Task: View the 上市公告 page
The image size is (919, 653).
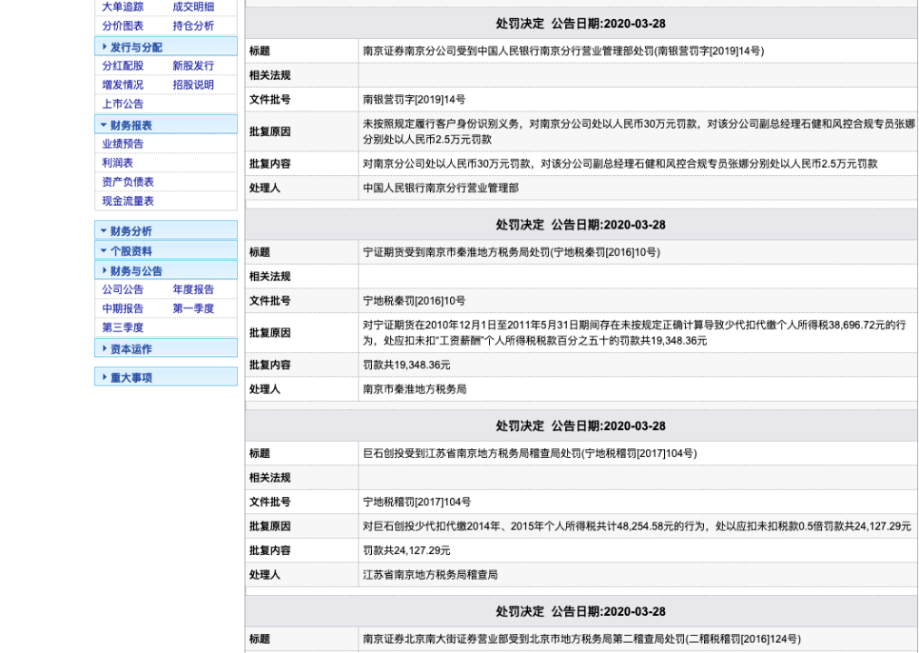Action: pyautogui.click(x=122, y=104)
